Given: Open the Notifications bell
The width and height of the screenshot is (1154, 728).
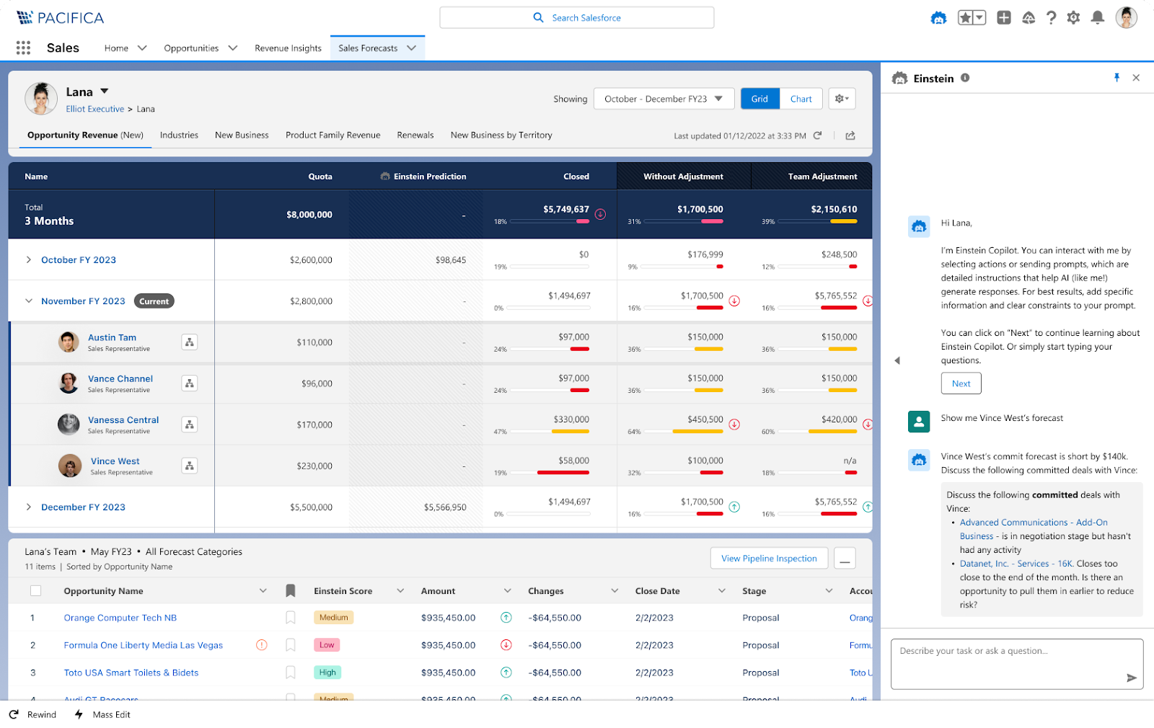Looking at the screenshot, I should tap(1098, 18).
